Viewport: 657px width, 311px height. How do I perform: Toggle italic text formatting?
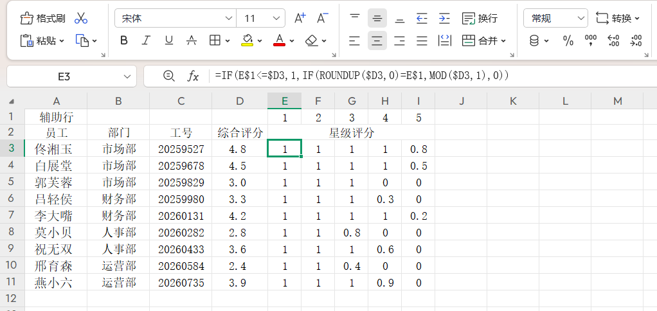coord(146,41)
